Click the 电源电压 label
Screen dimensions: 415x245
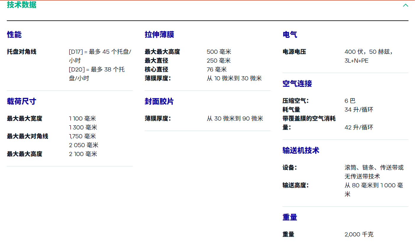[294, 52]
